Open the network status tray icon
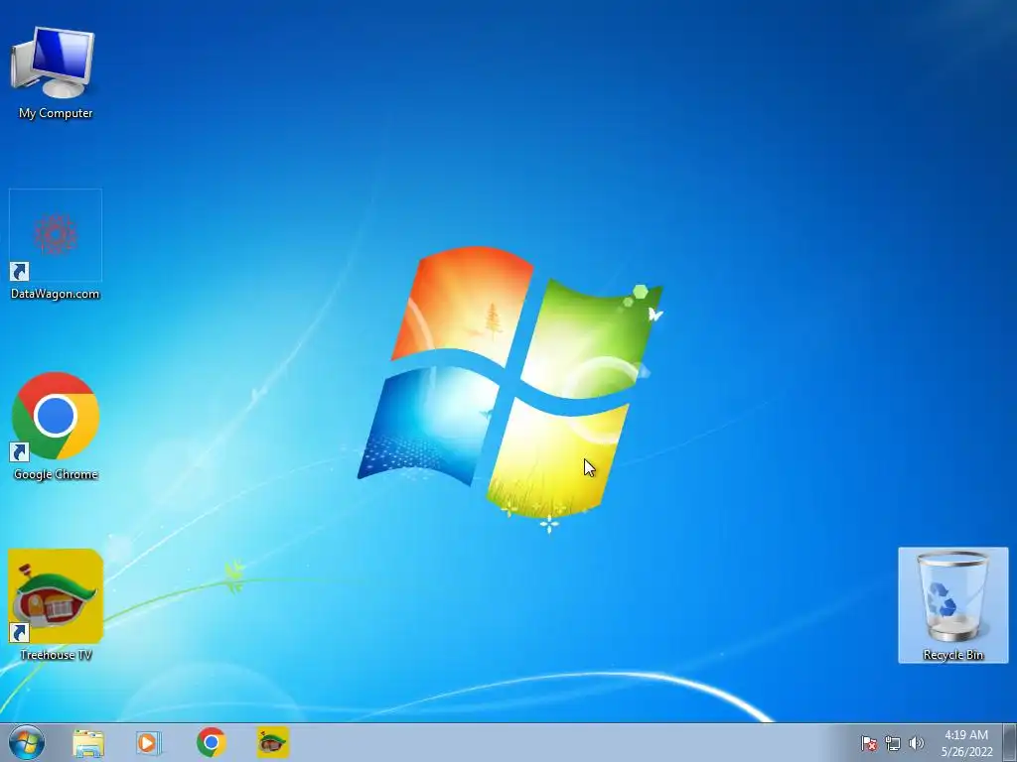This screenshot has height=762, width=1017. (x=893, y=743)
